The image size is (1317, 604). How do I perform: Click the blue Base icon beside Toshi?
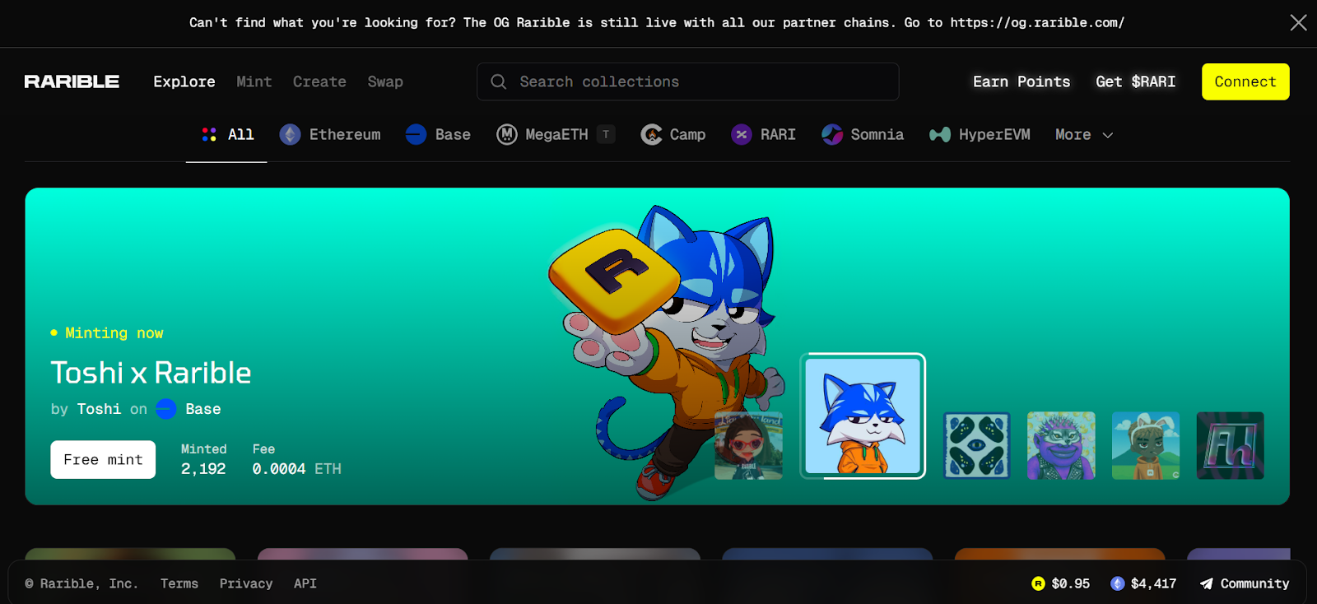tap(166, 409)
